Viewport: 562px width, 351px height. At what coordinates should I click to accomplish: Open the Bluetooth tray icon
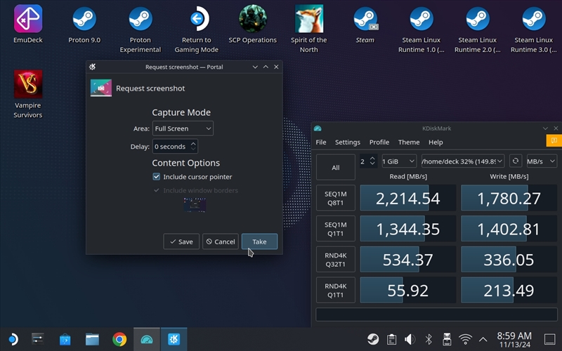tap(429, 339)
